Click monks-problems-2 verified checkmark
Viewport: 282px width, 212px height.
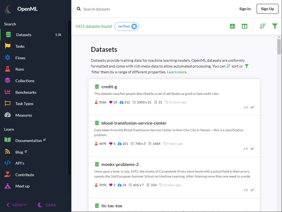click(x=252, y=190)
